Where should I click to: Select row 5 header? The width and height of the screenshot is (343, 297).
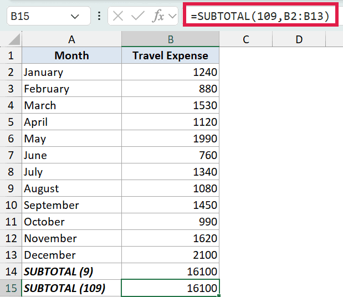[11, 122]
